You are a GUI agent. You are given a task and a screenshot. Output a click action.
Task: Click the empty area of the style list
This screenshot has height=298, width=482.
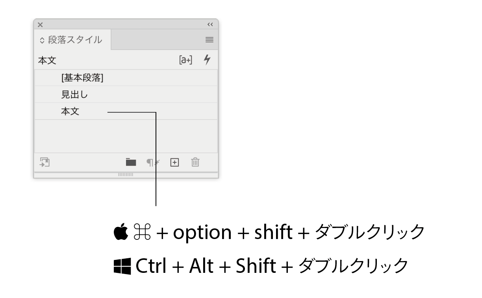pyautogui.click(x=126, y=136)
